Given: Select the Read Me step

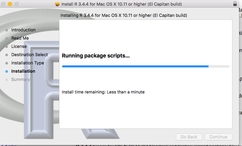Looking at the screenshot, I should click(x=20, y=38).
